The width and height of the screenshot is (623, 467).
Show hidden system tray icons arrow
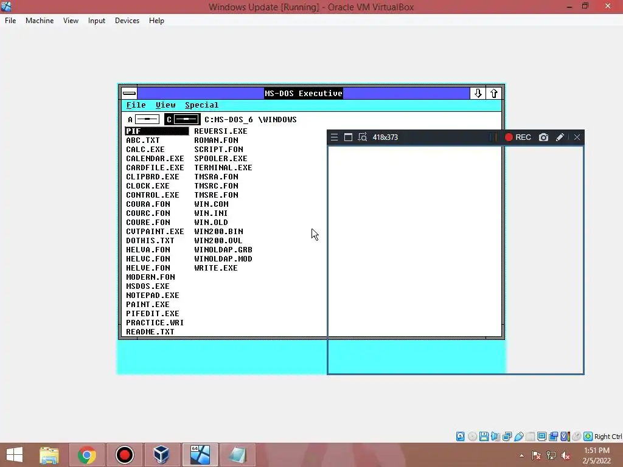(x=521, y=455)
